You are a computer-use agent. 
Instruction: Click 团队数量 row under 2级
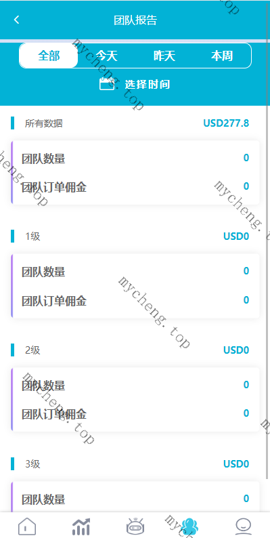point(135,386)
